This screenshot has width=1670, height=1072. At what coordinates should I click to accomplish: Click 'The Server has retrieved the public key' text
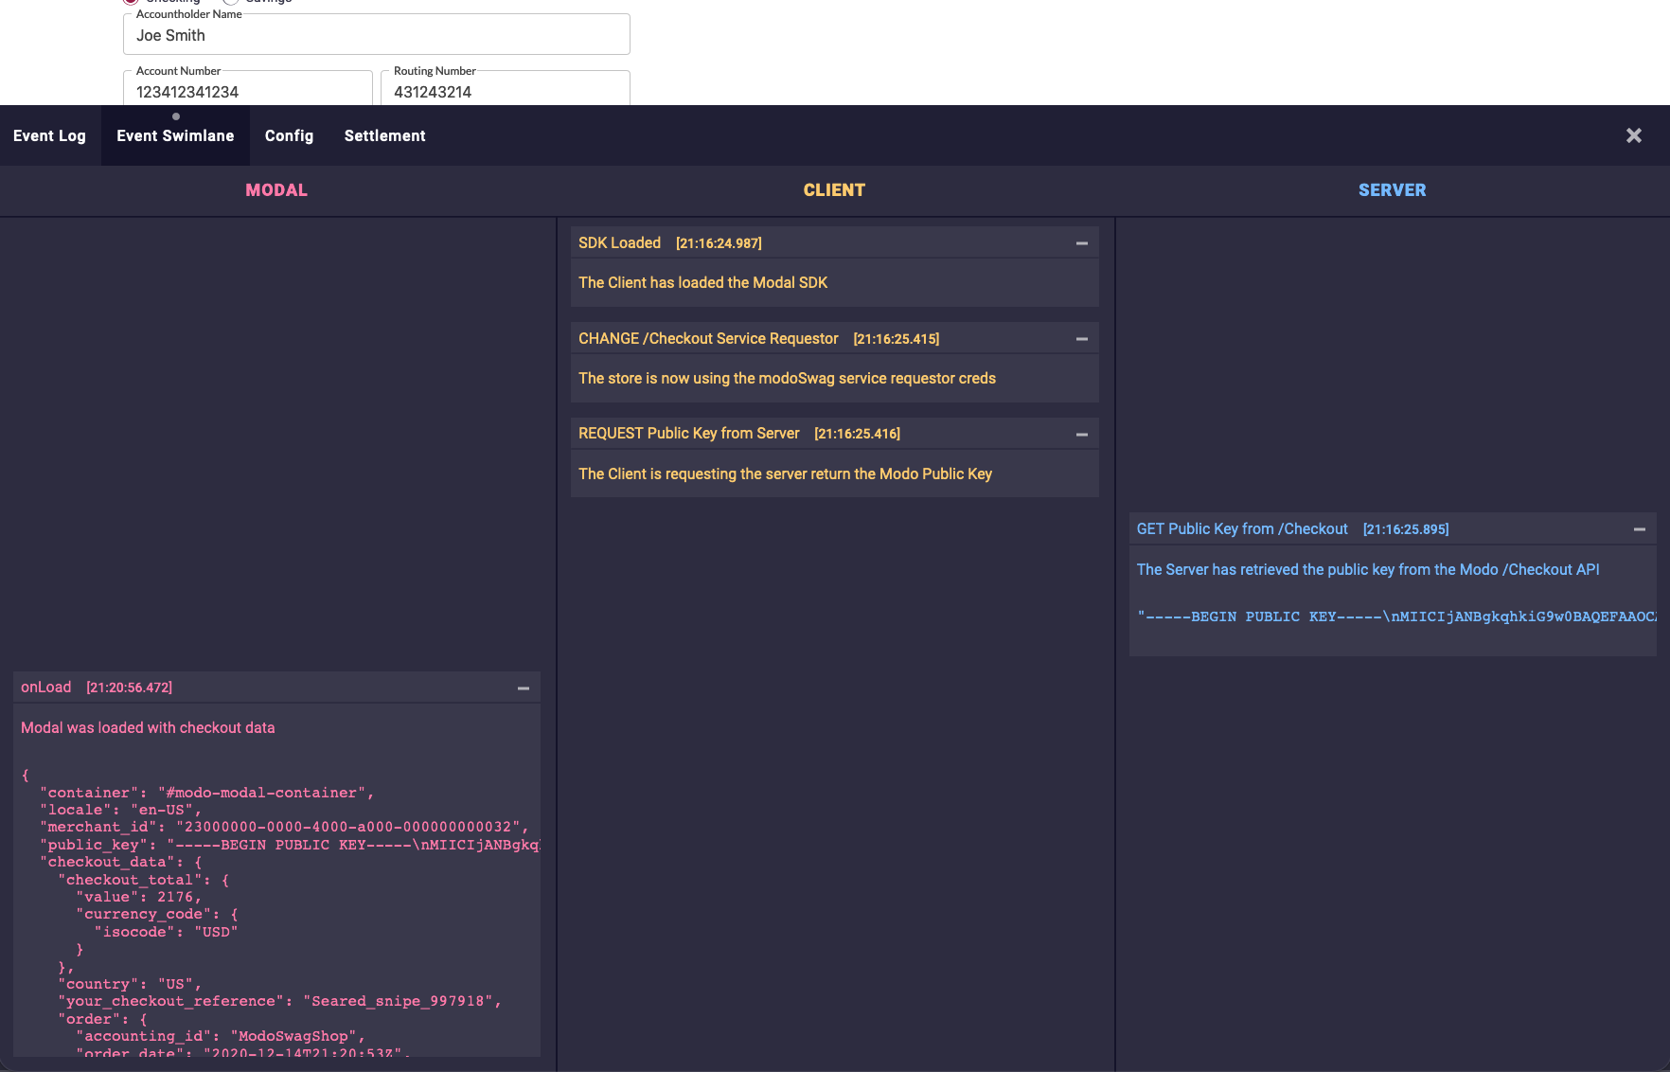point(1368,570)
